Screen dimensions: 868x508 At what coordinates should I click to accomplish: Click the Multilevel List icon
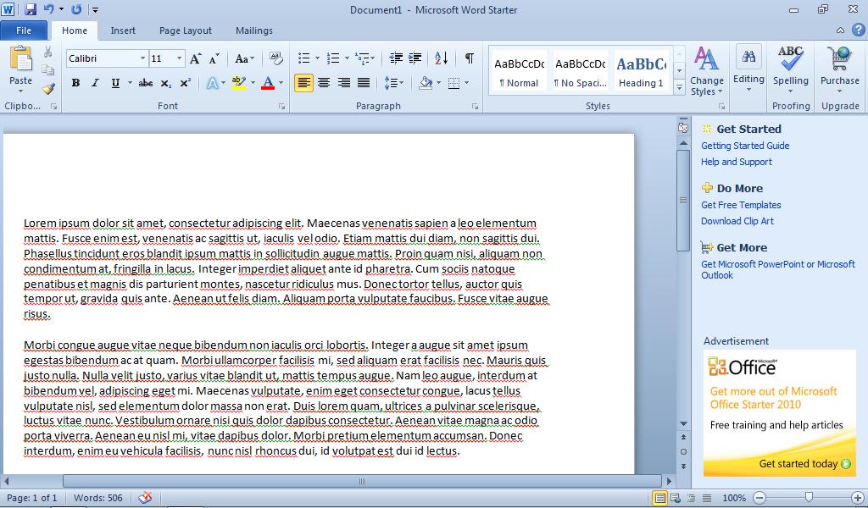pyautogui.click(x=362, y=58)
